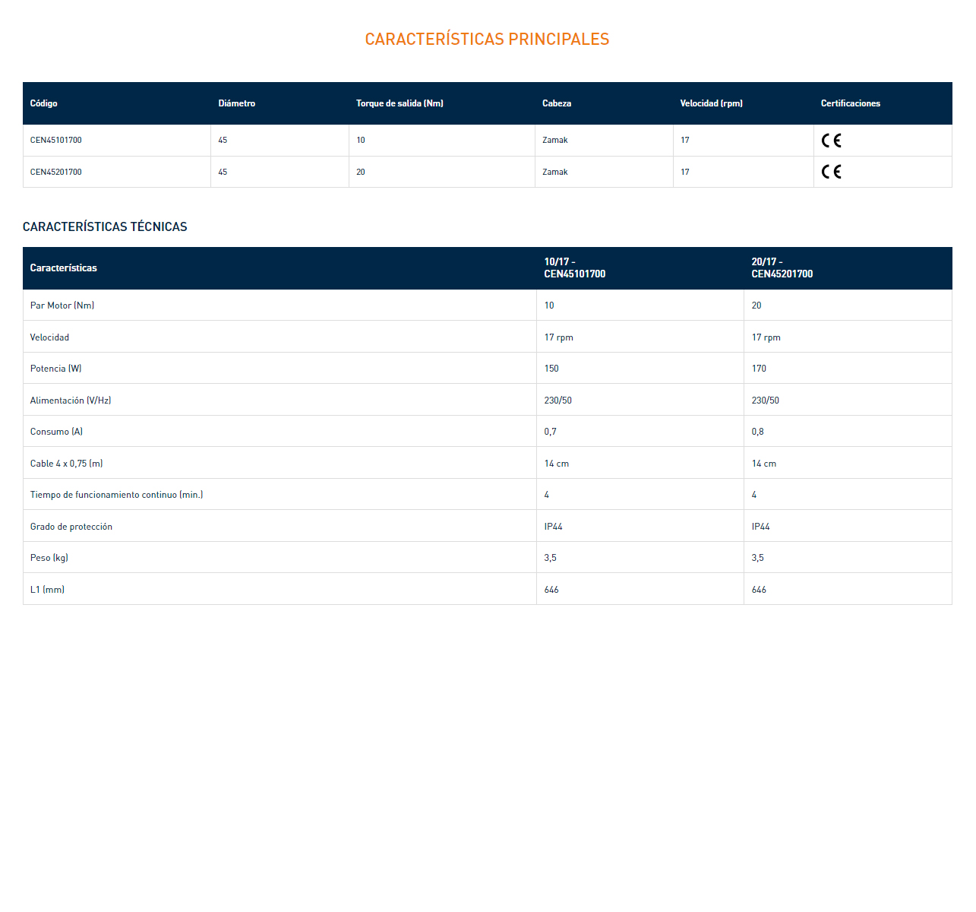This screenshot has height=912, width=976.
Task: Click the 20/17 - CEN45201700 column header
Action: (782, 268)
